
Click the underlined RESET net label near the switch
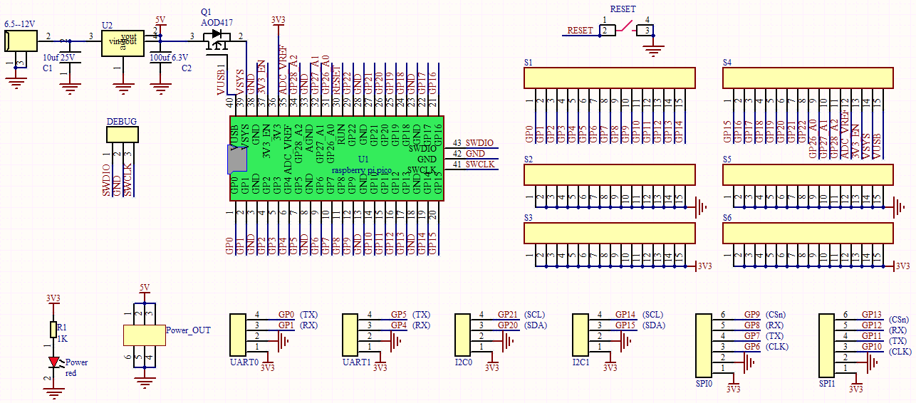(x=580, y=31)
